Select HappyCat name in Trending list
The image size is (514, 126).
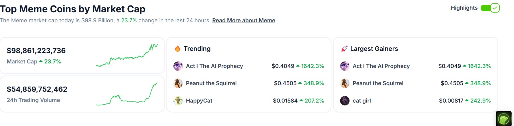pos(199,101)
